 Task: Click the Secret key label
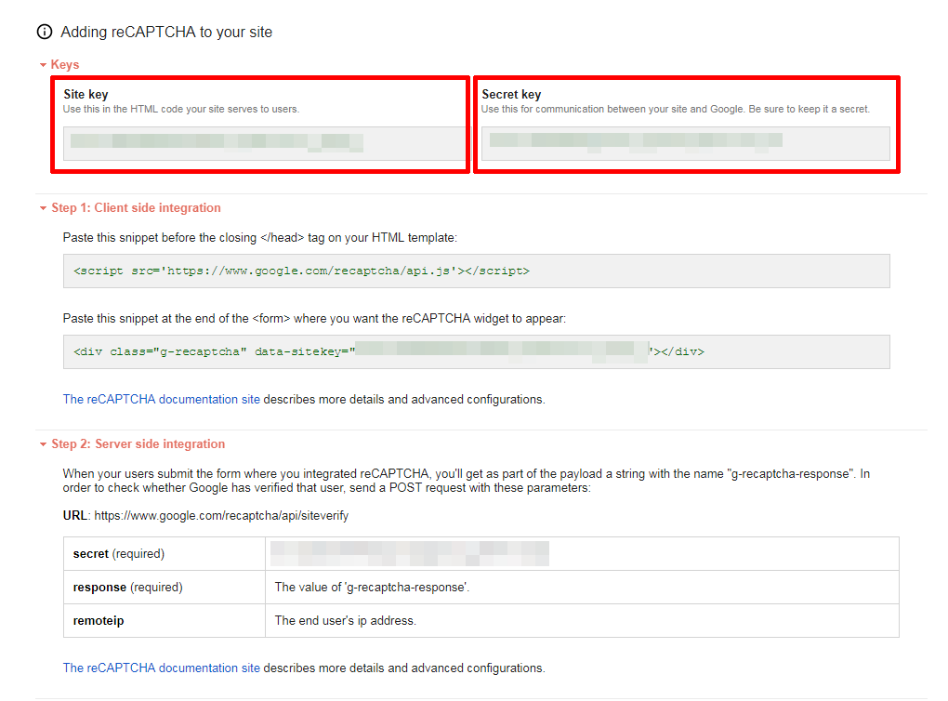[511, 94]
